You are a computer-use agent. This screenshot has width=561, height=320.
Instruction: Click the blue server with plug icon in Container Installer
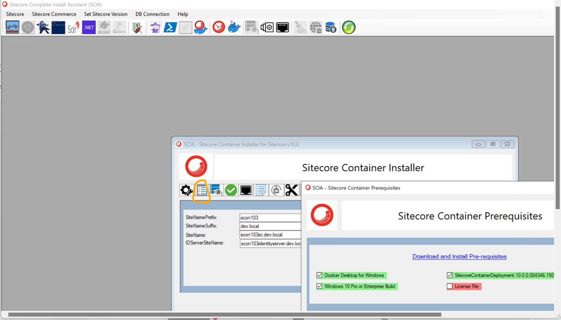point(216,190)
